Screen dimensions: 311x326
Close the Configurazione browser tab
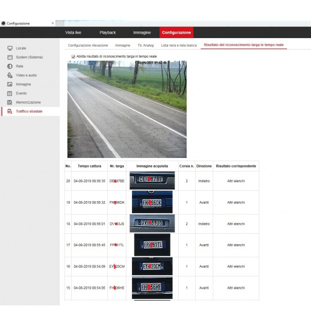[x=53, y=23]
